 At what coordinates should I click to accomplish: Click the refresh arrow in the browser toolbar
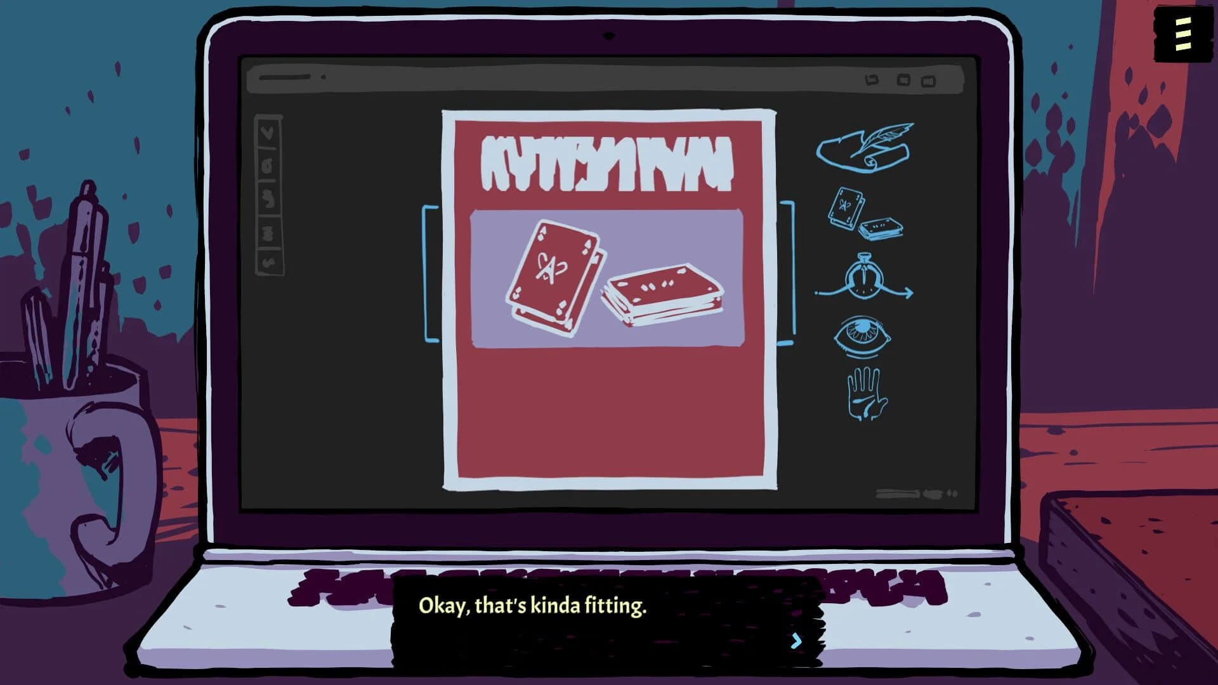pyautogui.click(x=872, y=81)
